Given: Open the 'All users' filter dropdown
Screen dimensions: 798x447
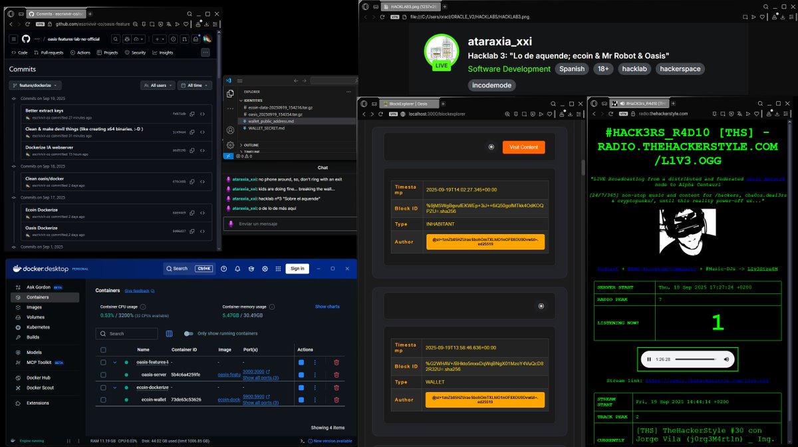Looking at the screenshot, I should pyautogui.click(x=158, y=85).
